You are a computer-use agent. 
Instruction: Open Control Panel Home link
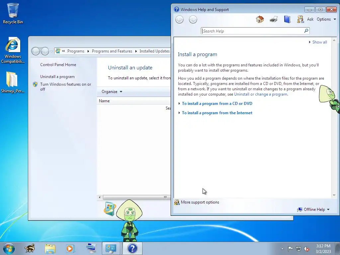[58, 65]
